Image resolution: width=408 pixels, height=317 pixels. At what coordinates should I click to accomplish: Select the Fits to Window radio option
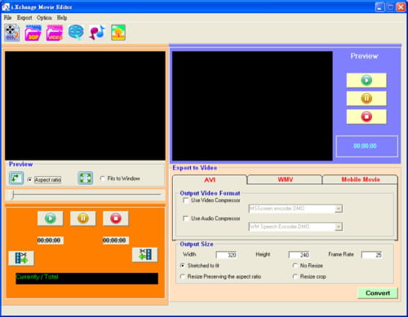[x=103, y=178]
